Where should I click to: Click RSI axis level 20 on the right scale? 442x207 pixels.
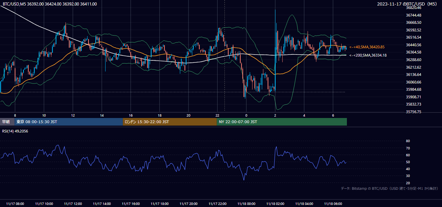408,183
